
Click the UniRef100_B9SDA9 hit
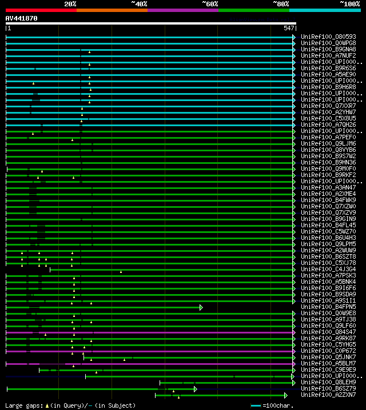[x=328, y=294]
